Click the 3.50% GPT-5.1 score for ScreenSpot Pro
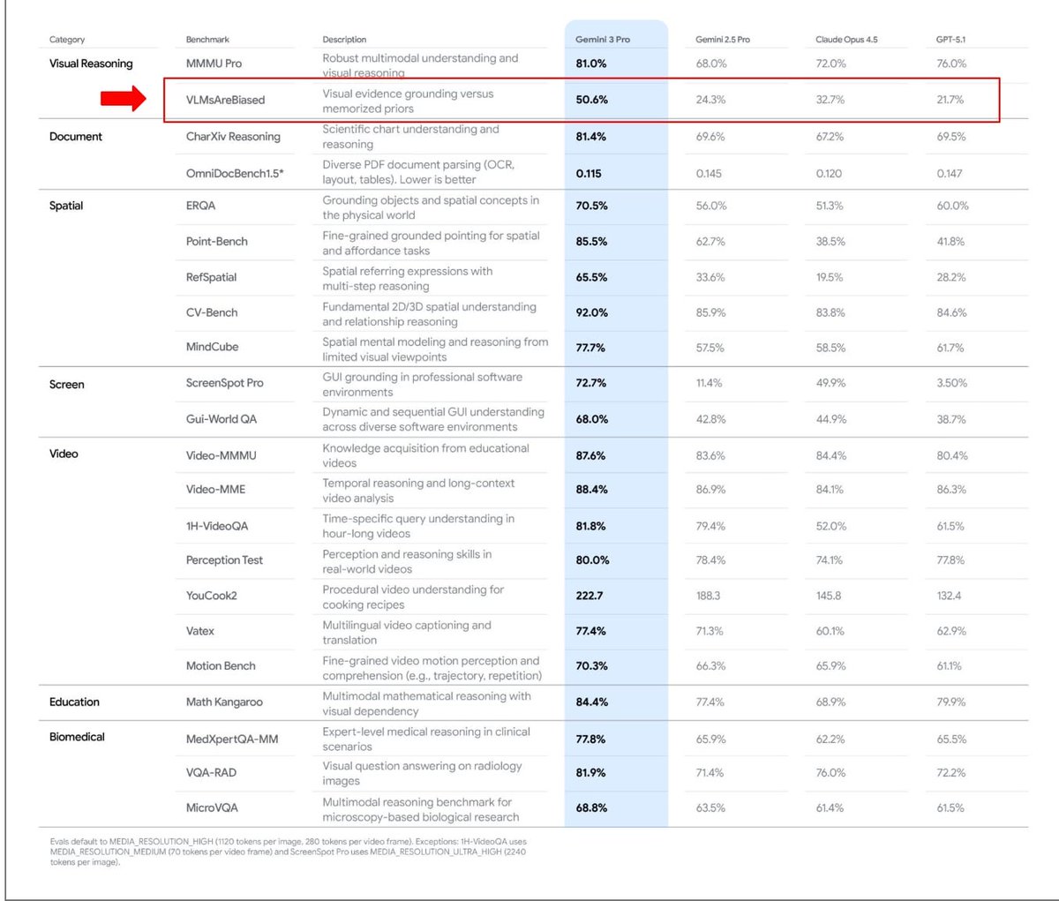 (x=951, y=383)
